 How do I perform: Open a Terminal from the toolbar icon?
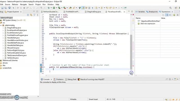[x=10, y=8]
